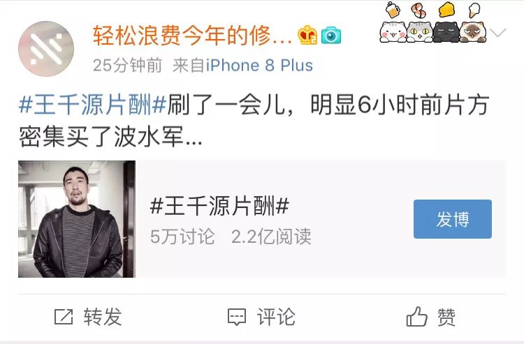Like the post with thumbs-up icon
Screen dimensions: 524x344
416,316
